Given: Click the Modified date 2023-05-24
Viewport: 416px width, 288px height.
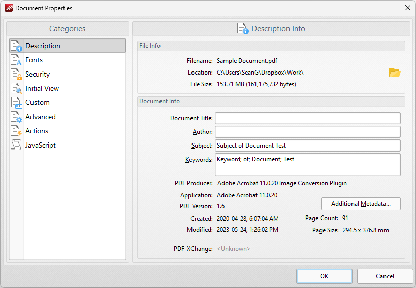Looking at the screenshot, I should click(x=247, y=230).
